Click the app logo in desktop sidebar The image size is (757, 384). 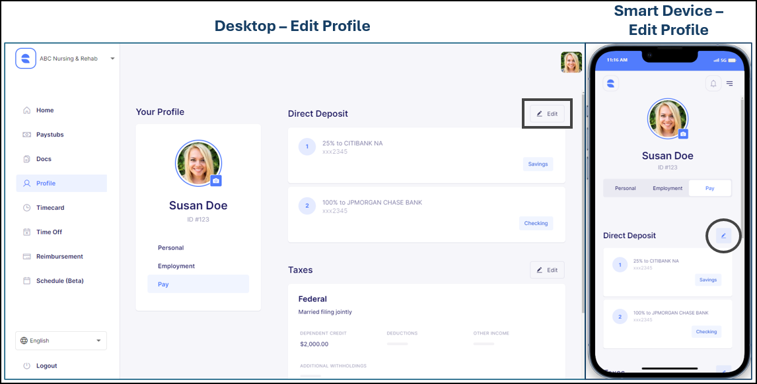point(26,59)
